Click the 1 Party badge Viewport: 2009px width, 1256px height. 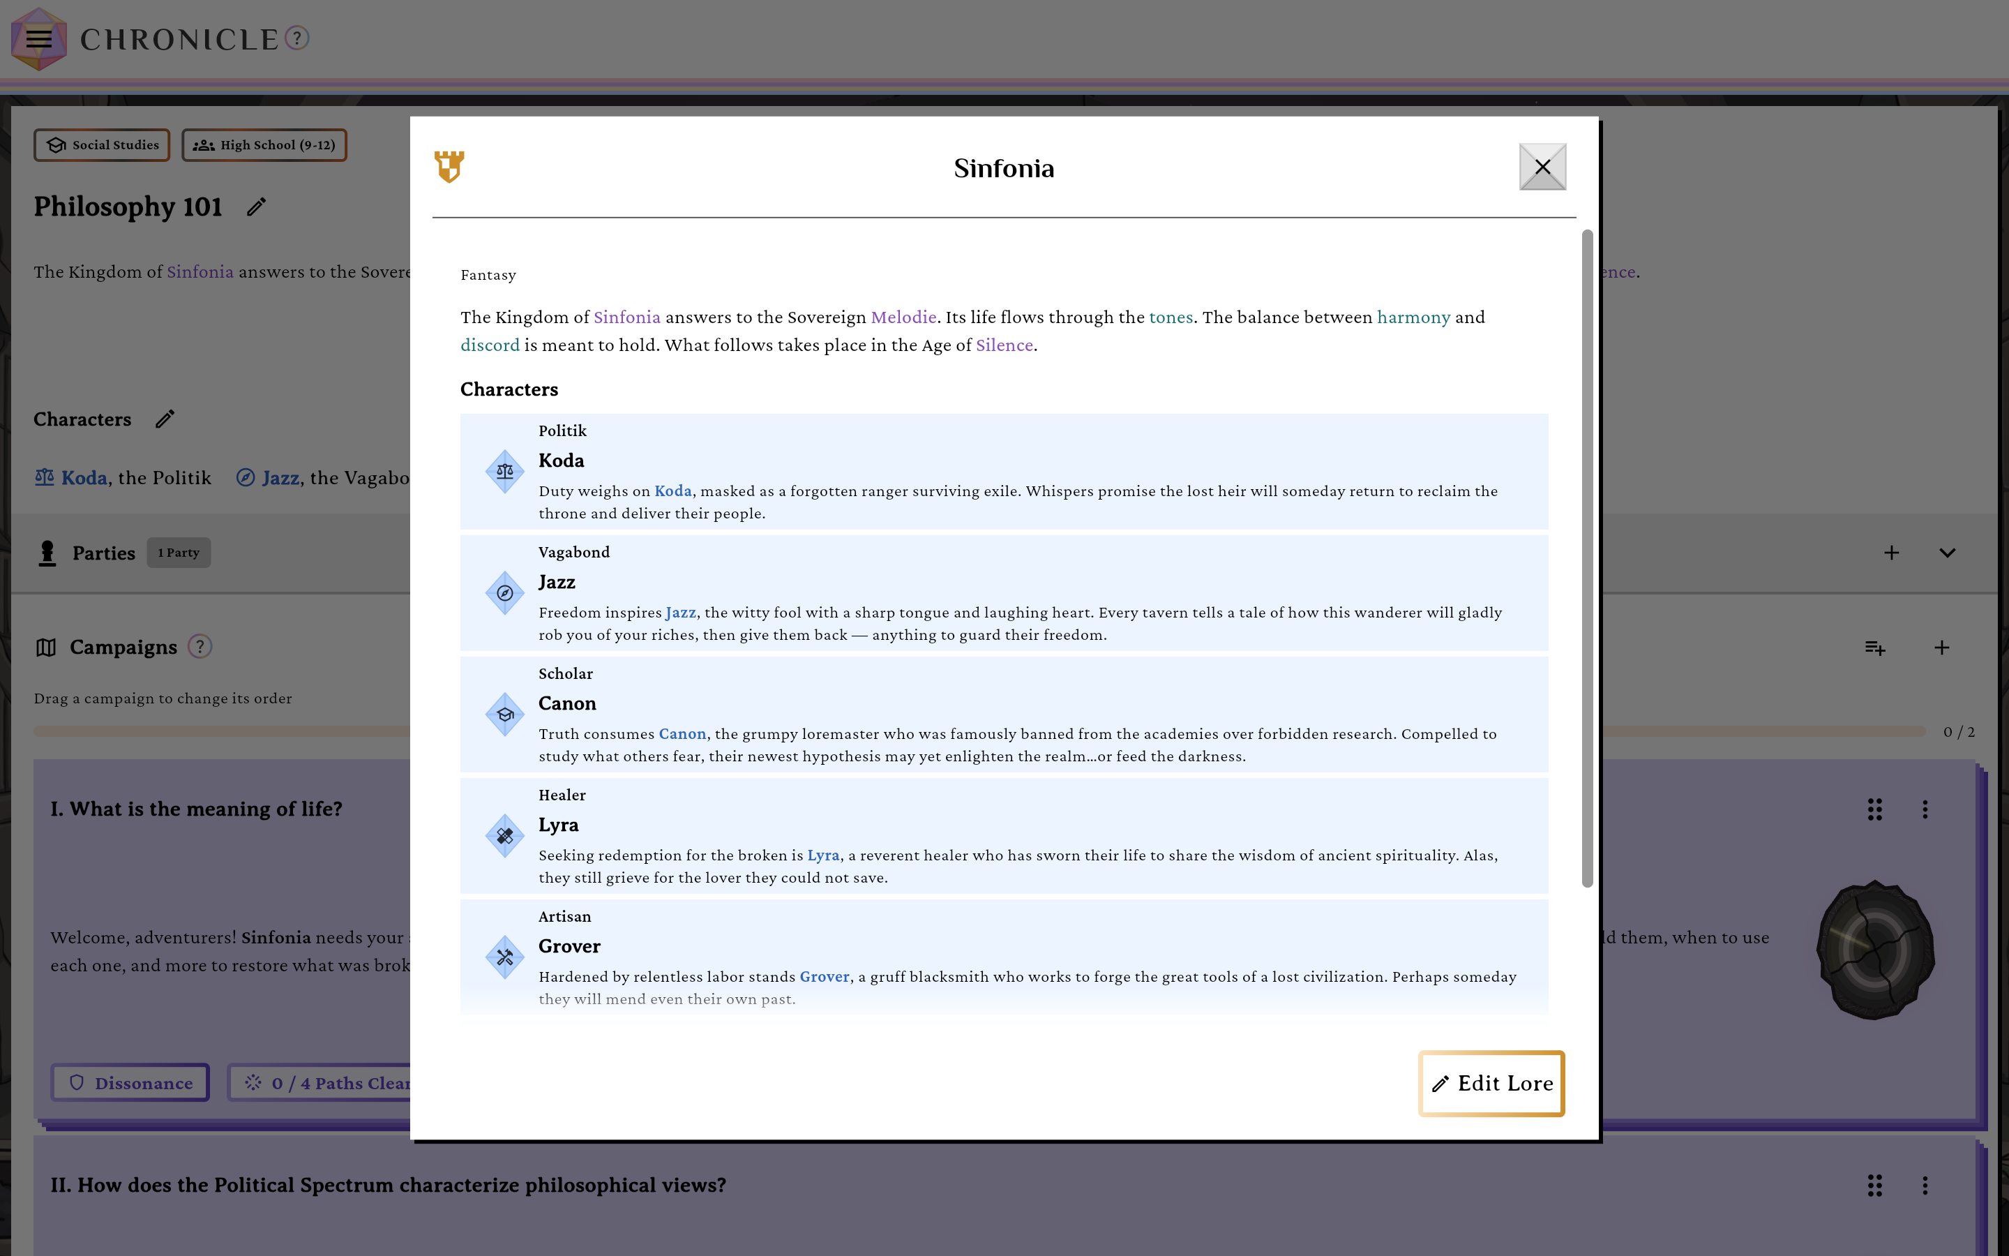[179, 553]
